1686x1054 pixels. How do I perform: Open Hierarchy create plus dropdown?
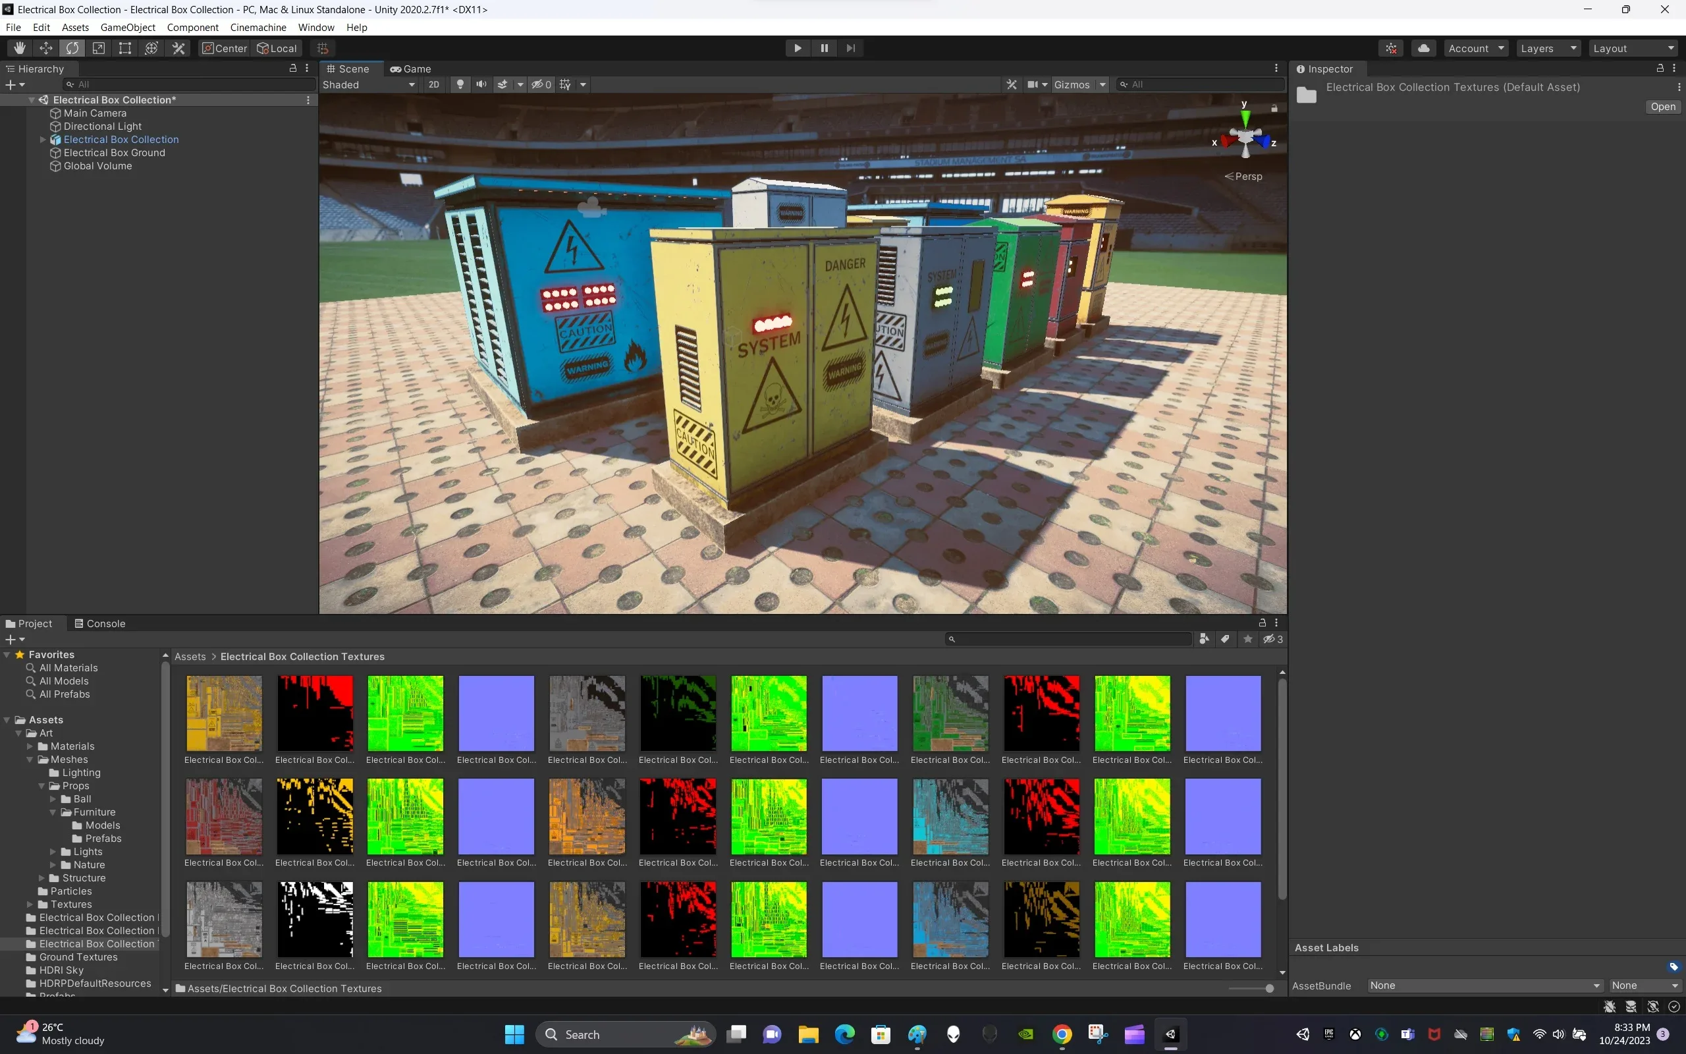[x=14, y=84]
